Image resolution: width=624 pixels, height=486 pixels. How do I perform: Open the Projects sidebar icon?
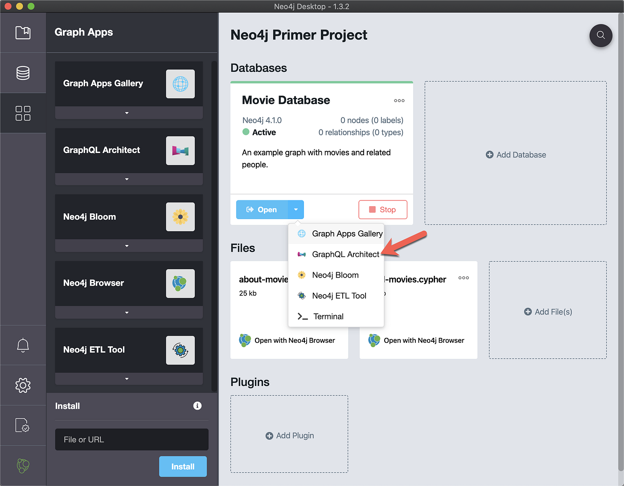pos(23,33)
